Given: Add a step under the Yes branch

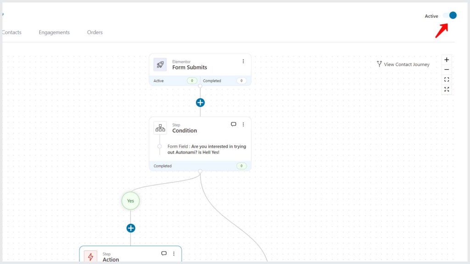Looking at the screenshot, I should (131, 228).
